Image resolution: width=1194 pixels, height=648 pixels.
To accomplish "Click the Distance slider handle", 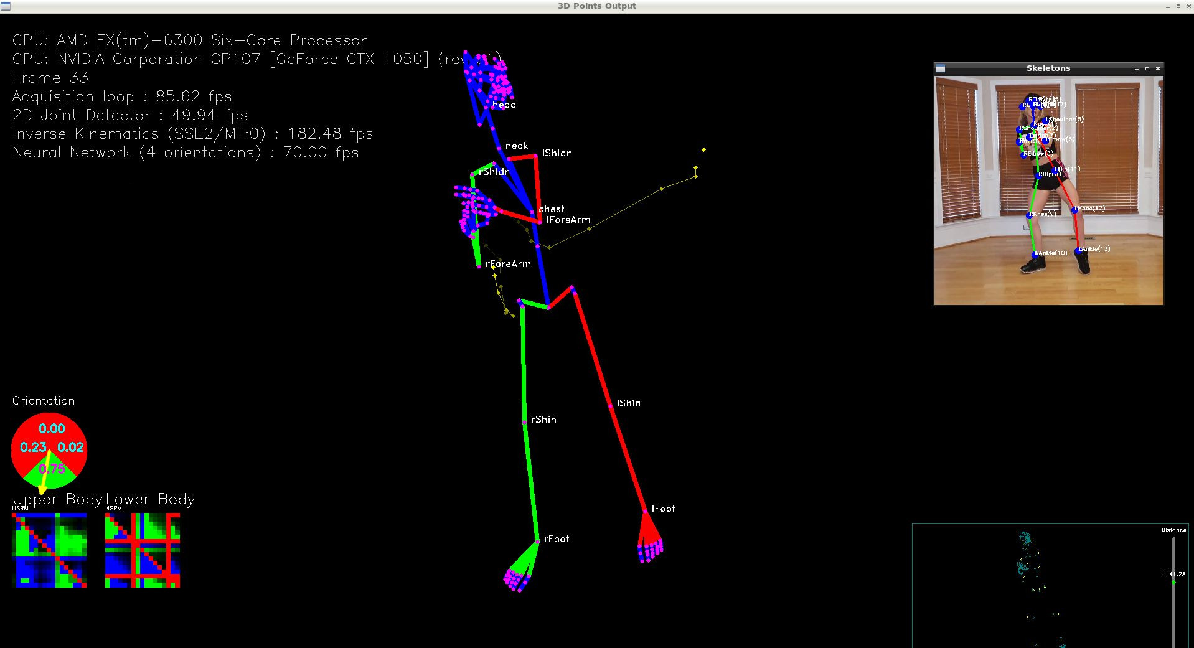I will [1173, 581].
